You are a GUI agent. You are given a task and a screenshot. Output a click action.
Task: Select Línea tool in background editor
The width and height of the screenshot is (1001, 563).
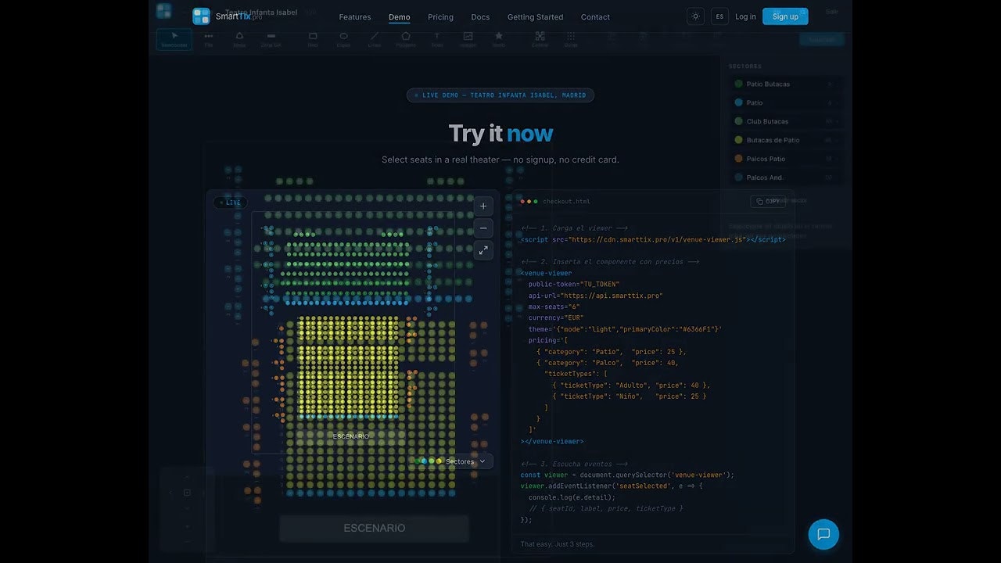click(375, 39)
